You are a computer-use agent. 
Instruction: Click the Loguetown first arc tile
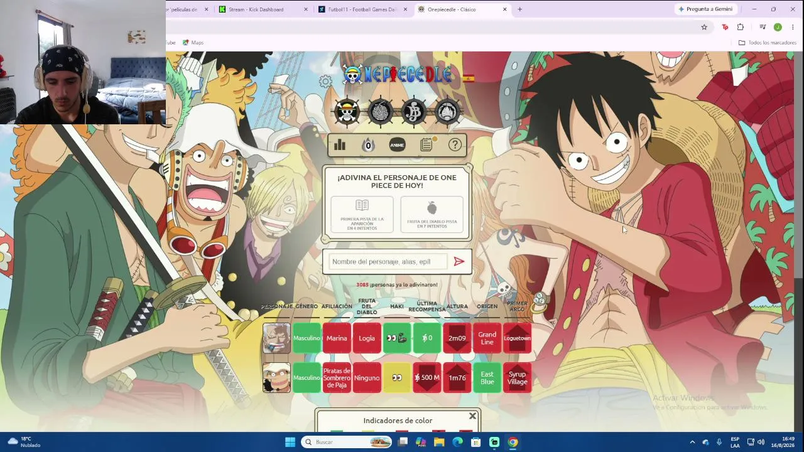(517, 338)
